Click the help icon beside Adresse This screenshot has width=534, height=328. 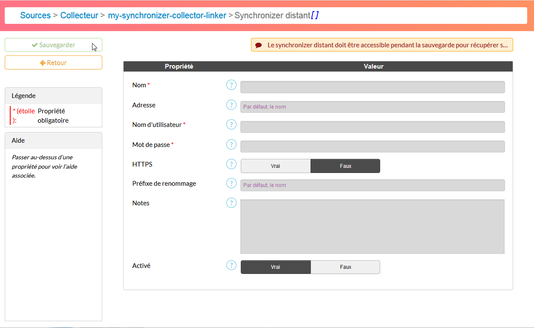pos(231,105)
